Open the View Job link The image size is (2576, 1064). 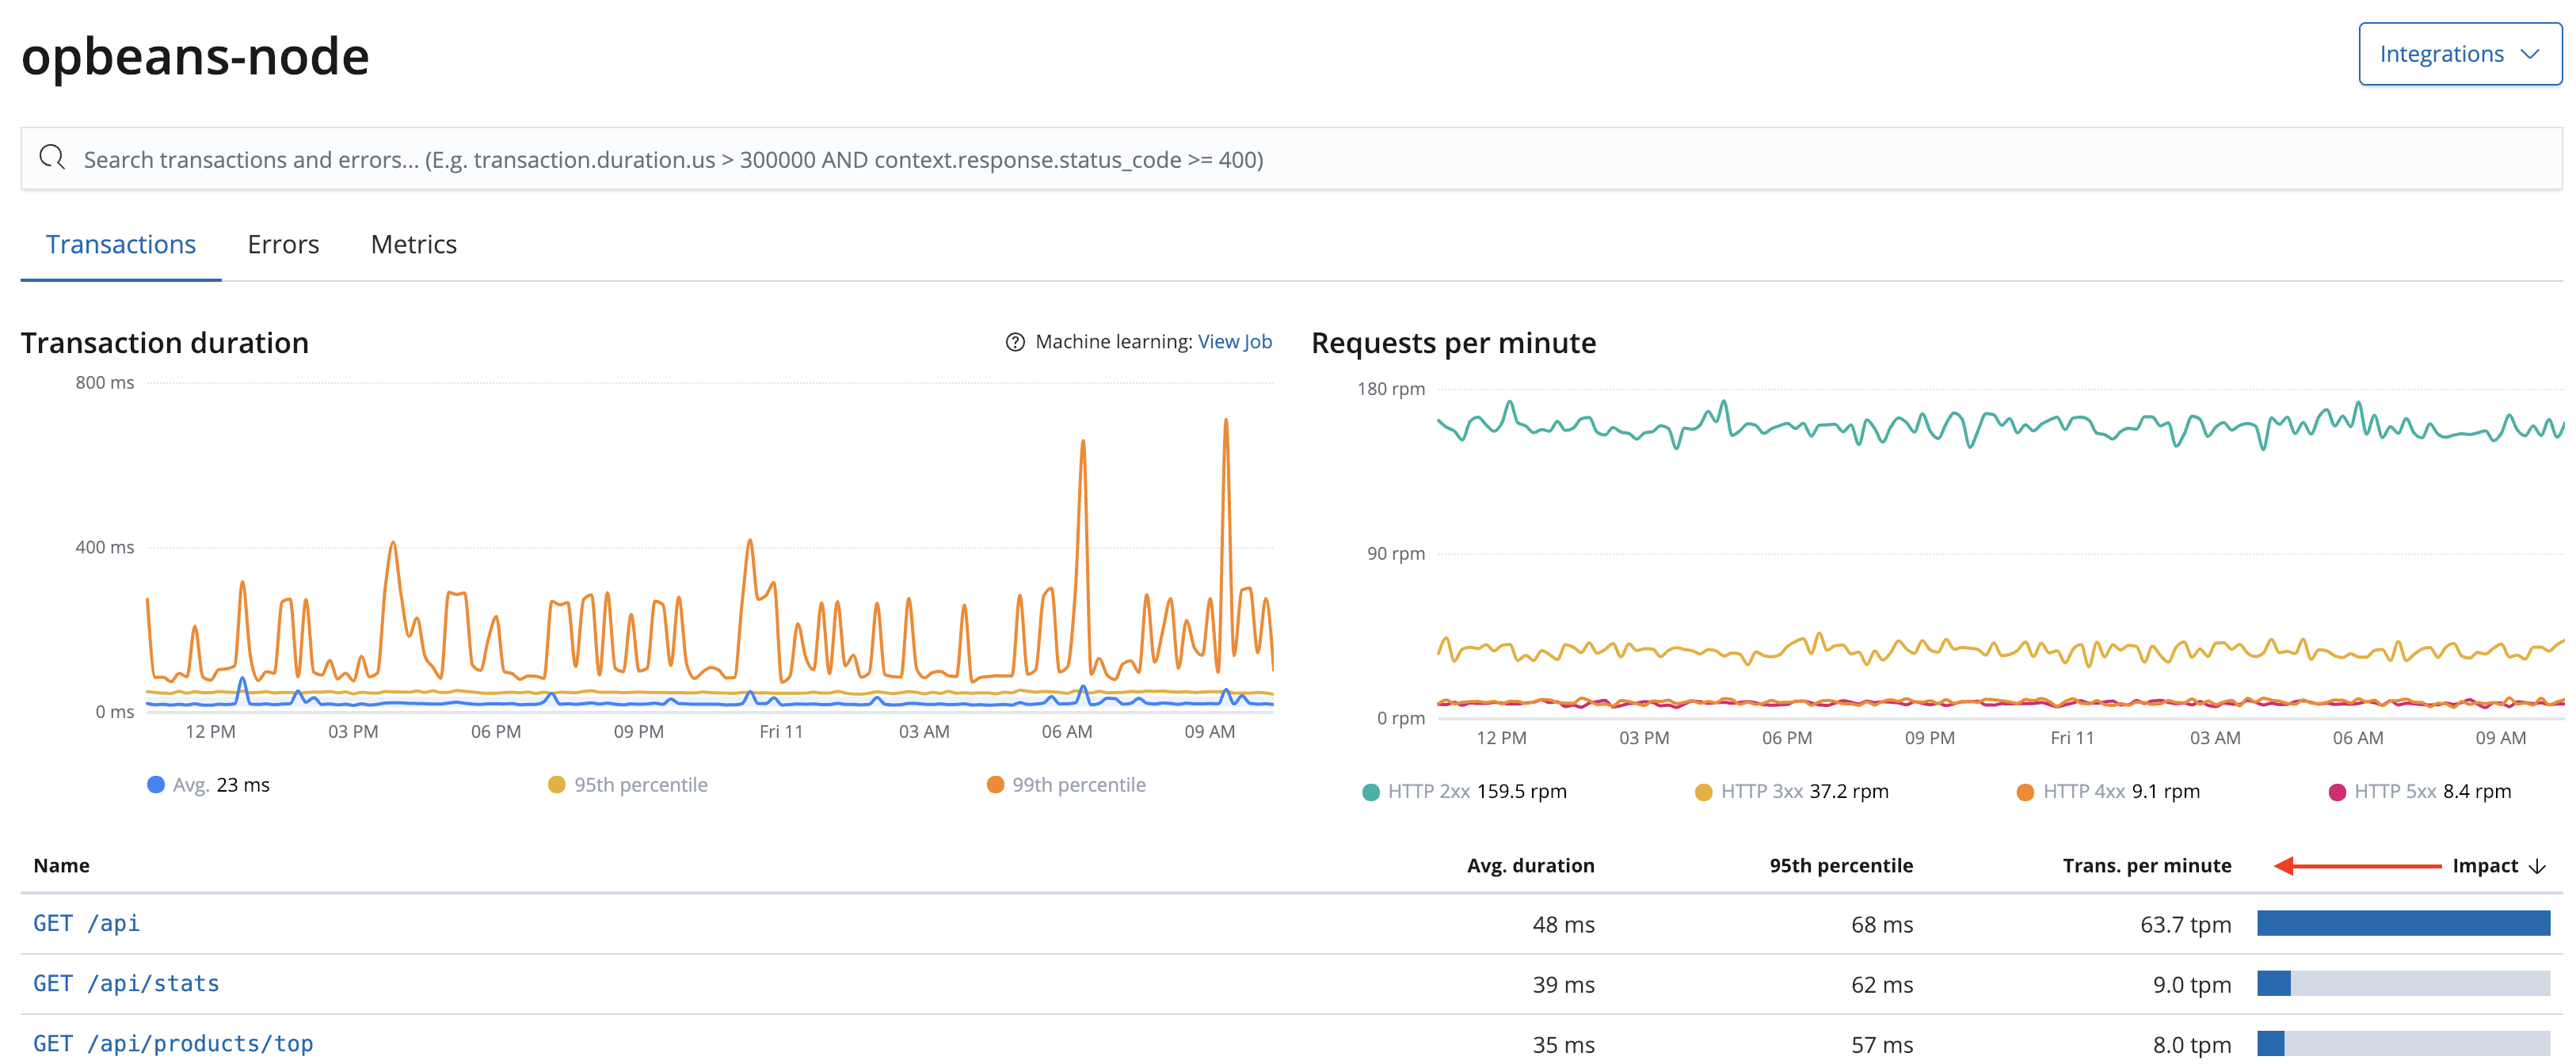pos(1235,340)
